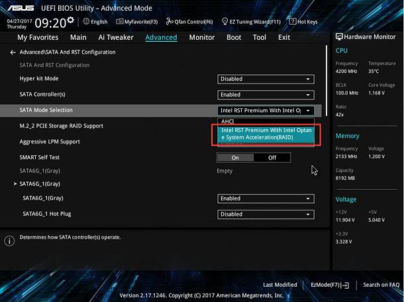Click the +3.3V value 3.328 V
This screenshot has height=302, width=404.
[x=344, y=242]
